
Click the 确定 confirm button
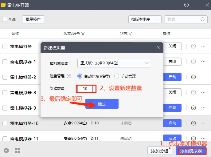click(x=102, y=104)
